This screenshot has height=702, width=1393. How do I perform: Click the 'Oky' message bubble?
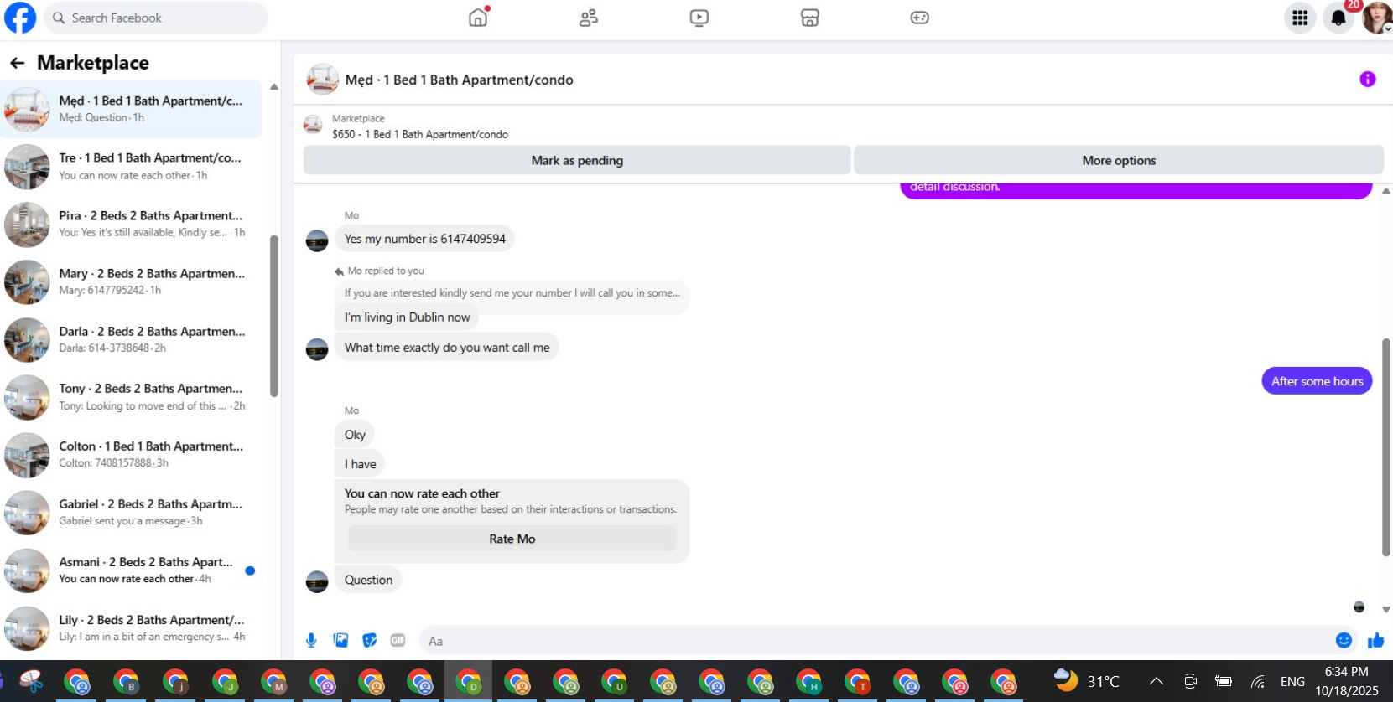(x=355, y=435)
